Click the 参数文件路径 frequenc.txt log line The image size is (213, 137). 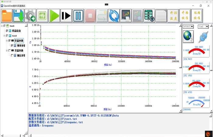56,122
